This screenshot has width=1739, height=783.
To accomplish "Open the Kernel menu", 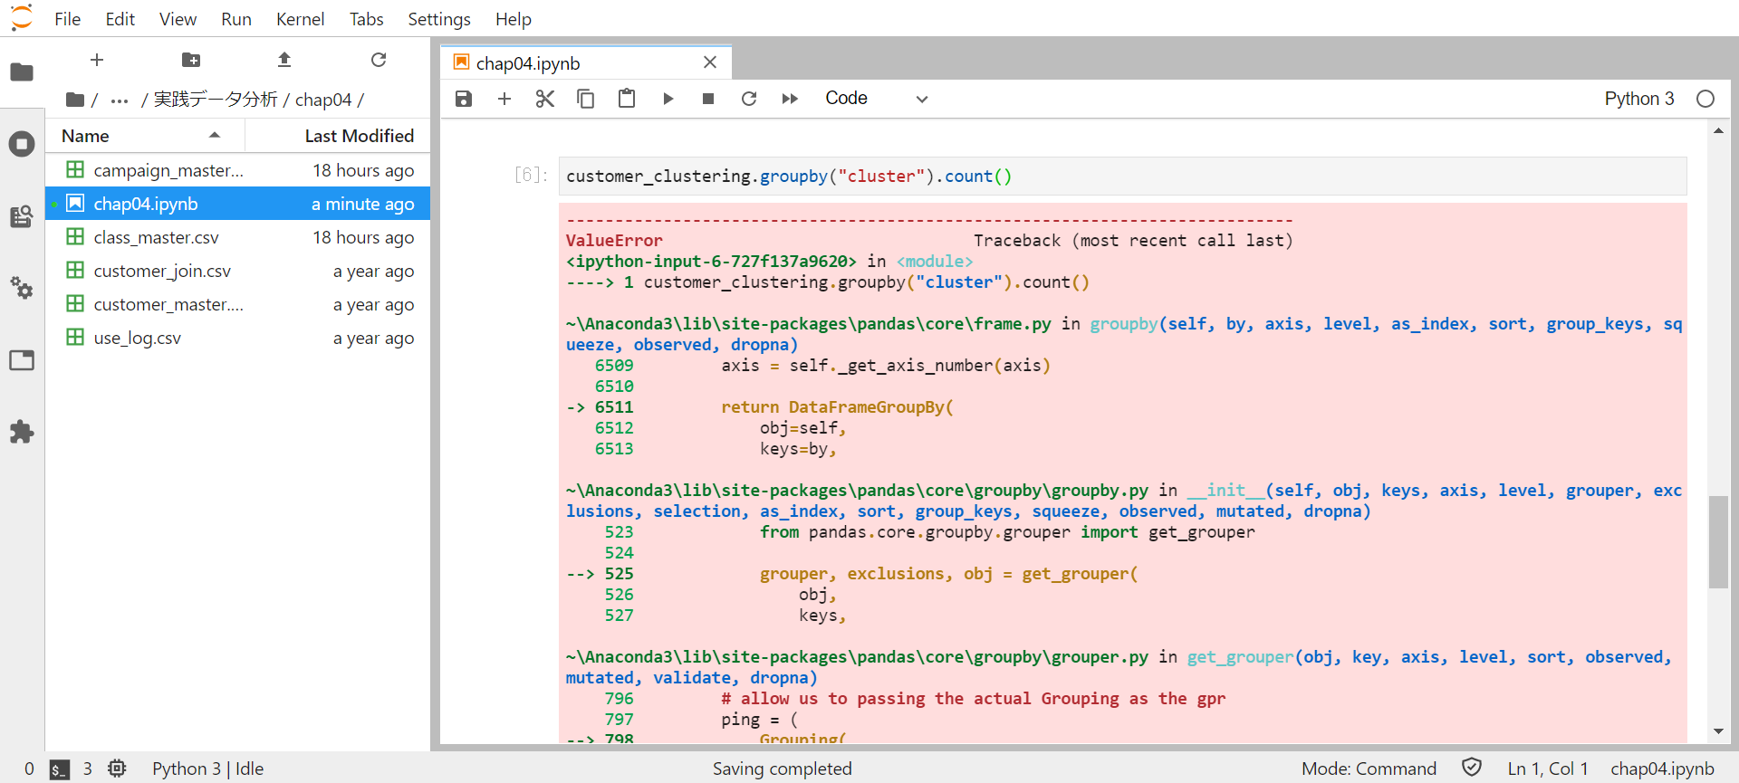I will coord(300,19).
